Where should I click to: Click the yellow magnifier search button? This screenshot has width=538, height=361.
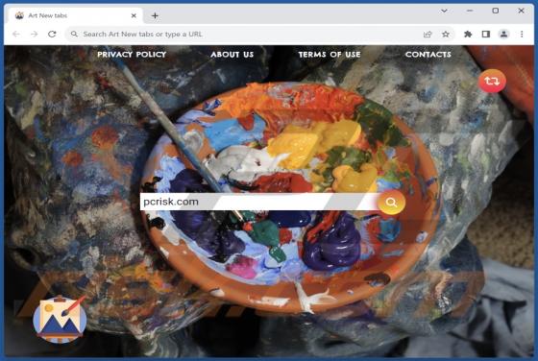point(391,203)
